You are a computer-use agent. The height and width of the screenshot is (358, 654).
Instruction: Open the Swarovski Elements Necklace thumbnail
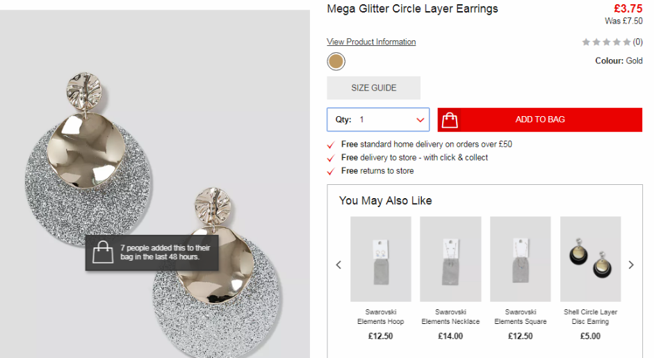click(450, 259)
